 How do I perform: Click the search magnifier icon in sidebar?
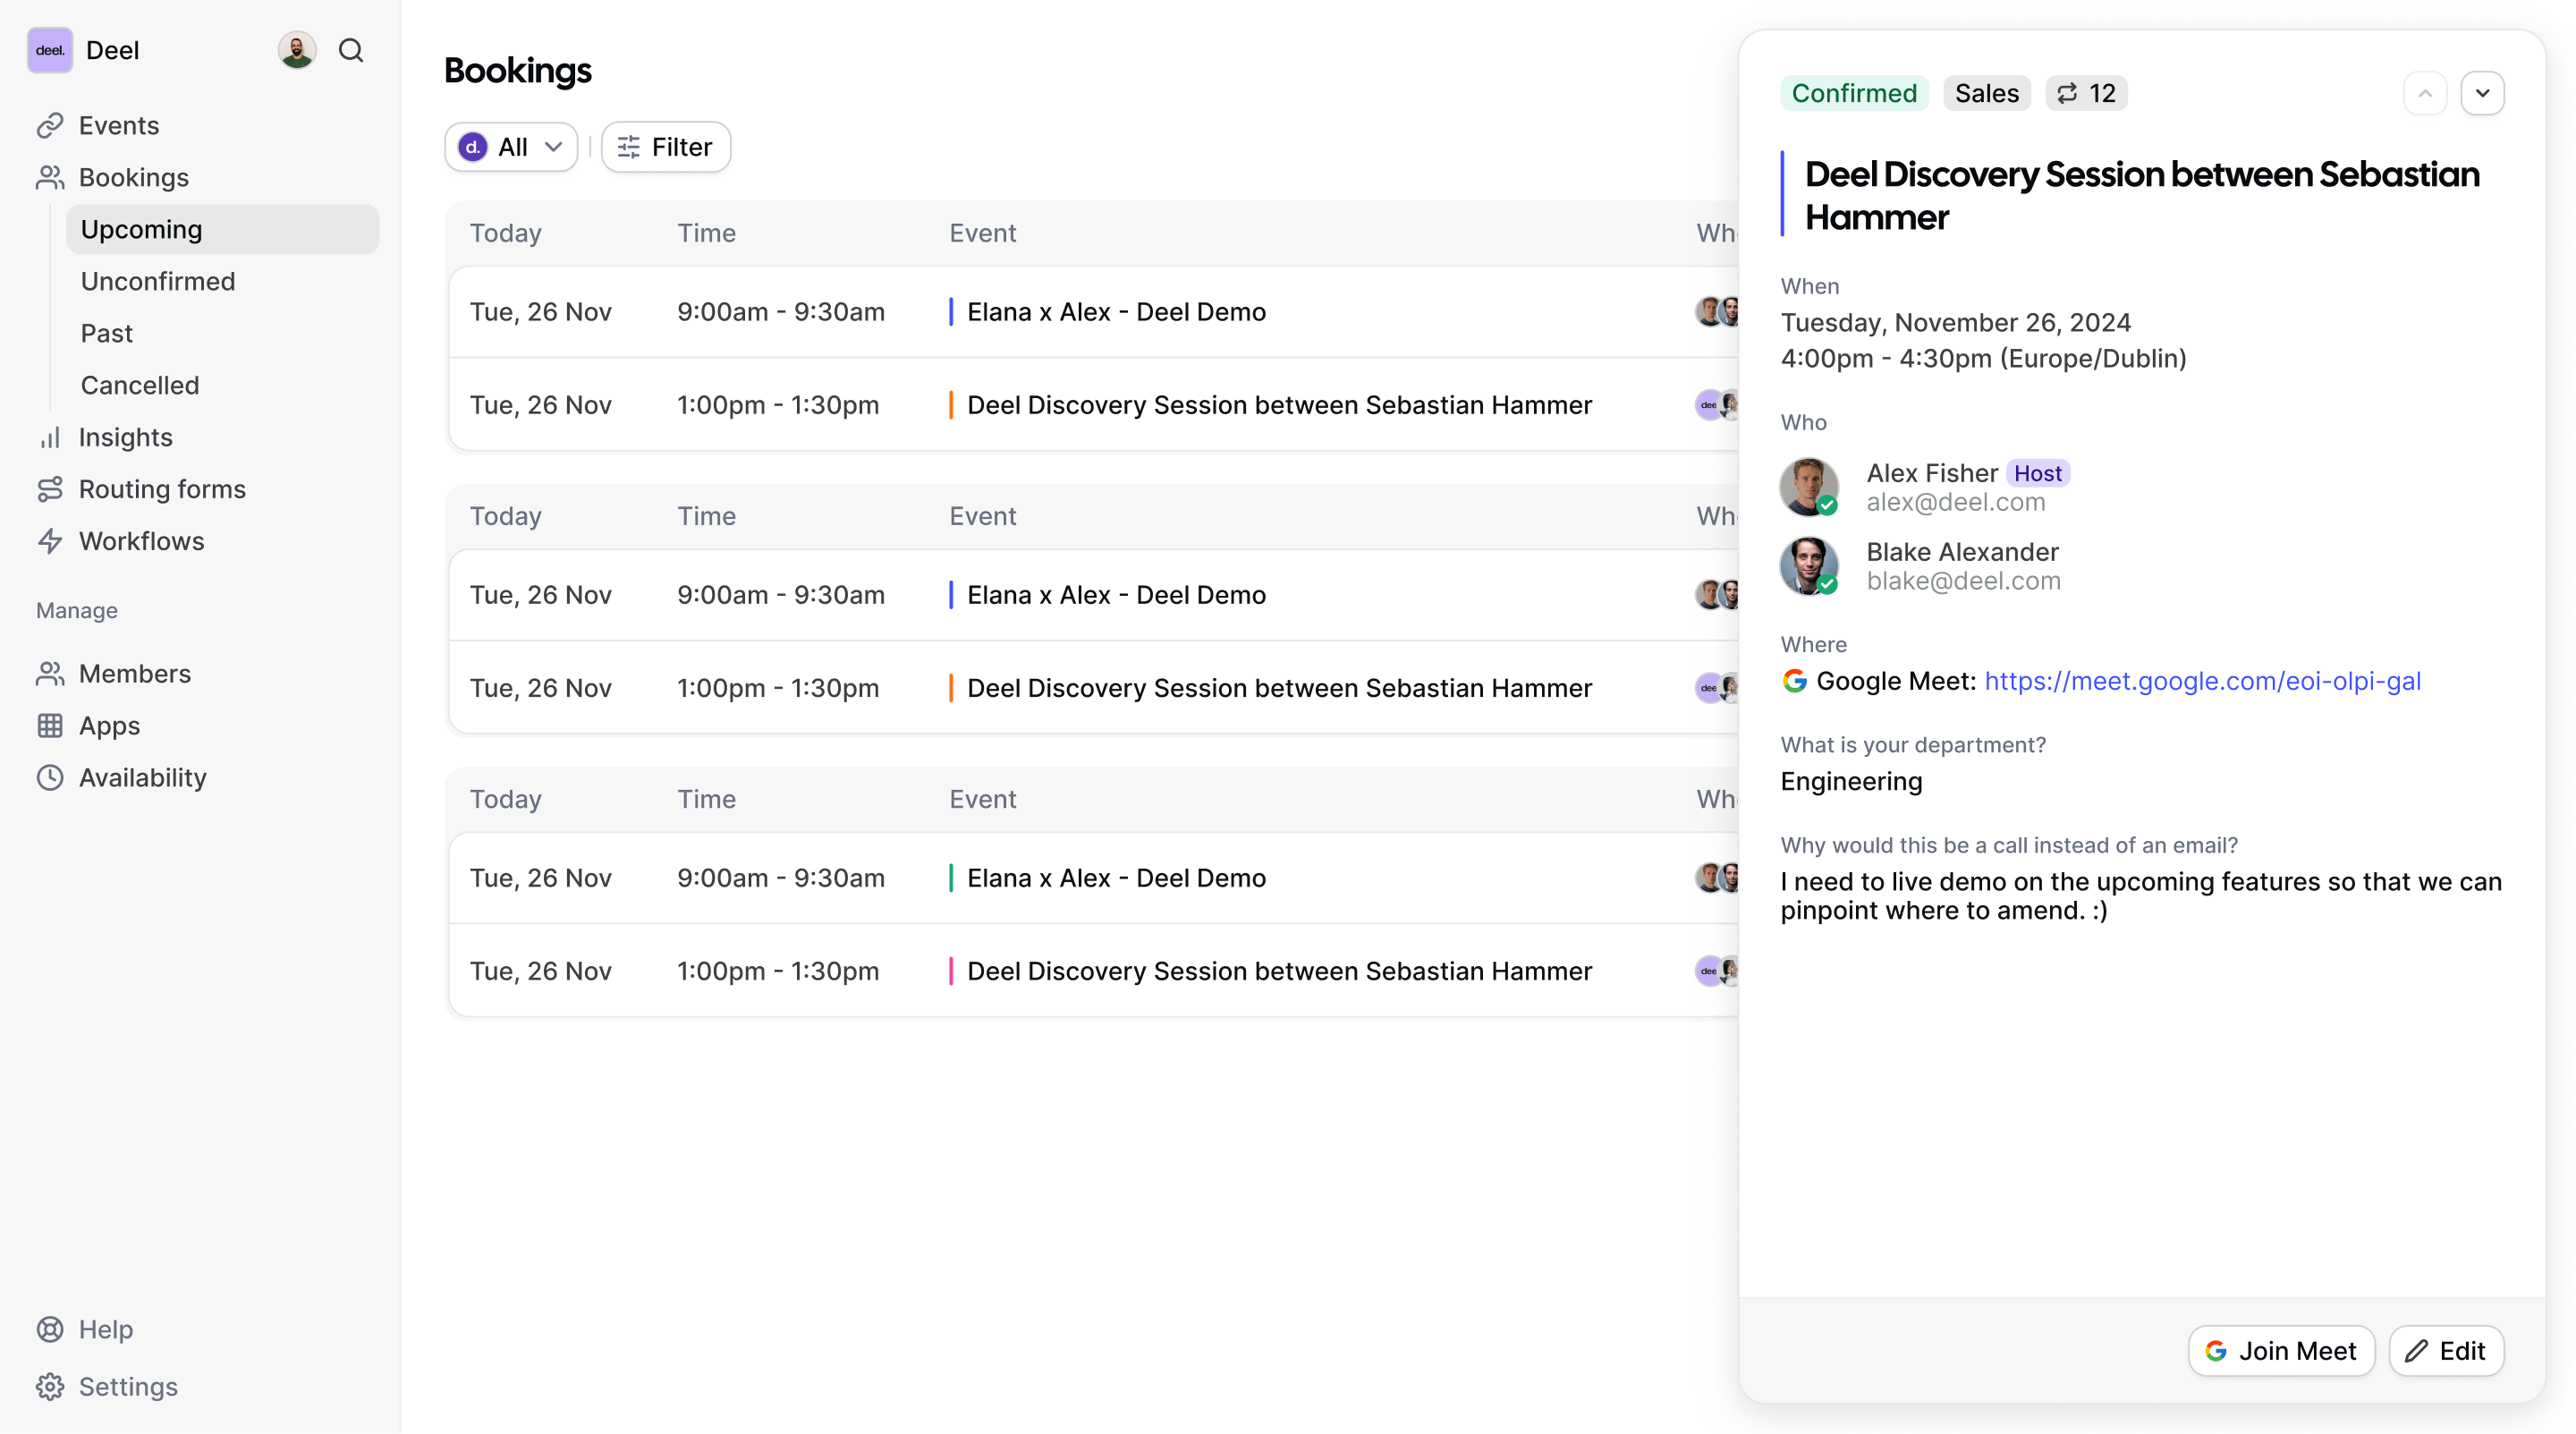pyautogui.click(x=351, y=50)
